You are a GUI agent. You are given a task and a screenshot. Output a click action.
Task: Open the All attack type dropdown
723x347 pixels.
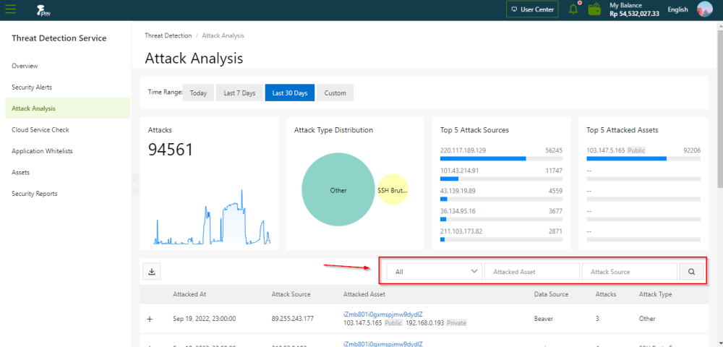(x=435, y=272)
